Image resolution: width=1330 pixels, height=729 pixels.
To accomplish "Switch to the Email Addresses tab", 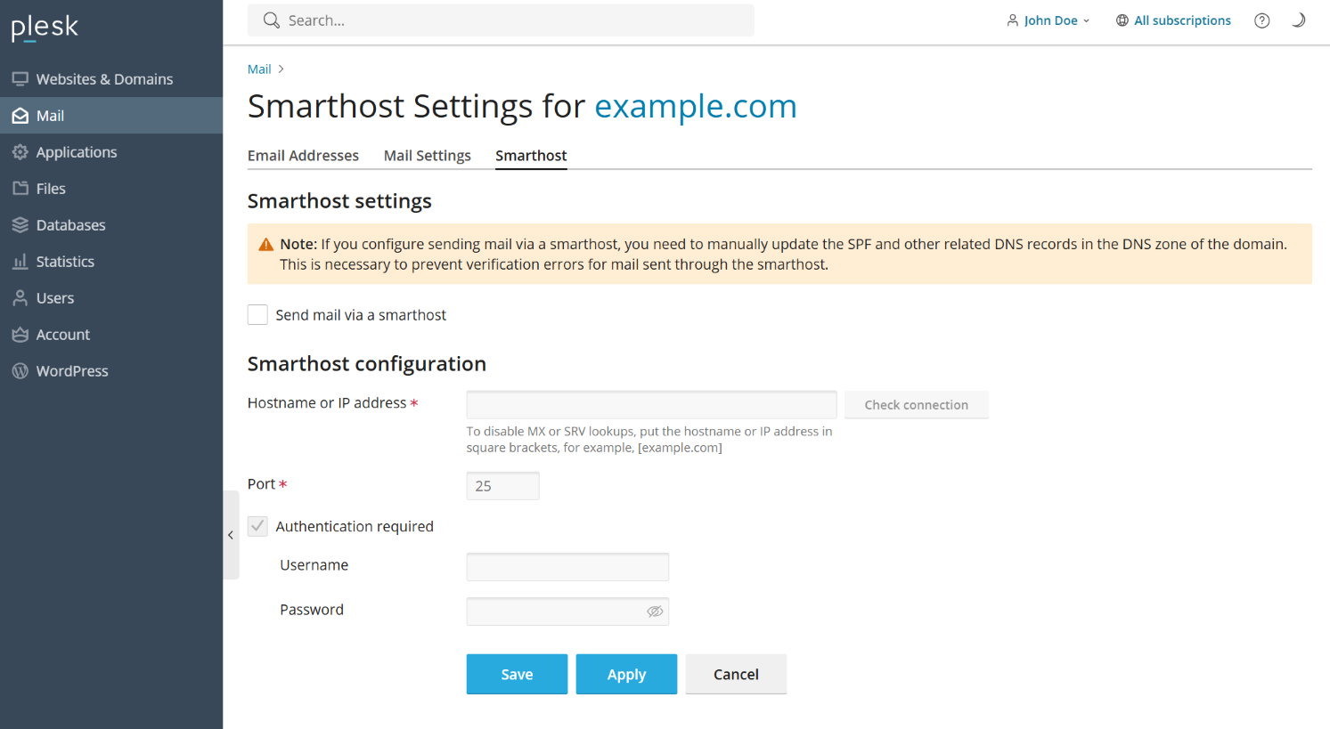I will click(x=303, y=156).
